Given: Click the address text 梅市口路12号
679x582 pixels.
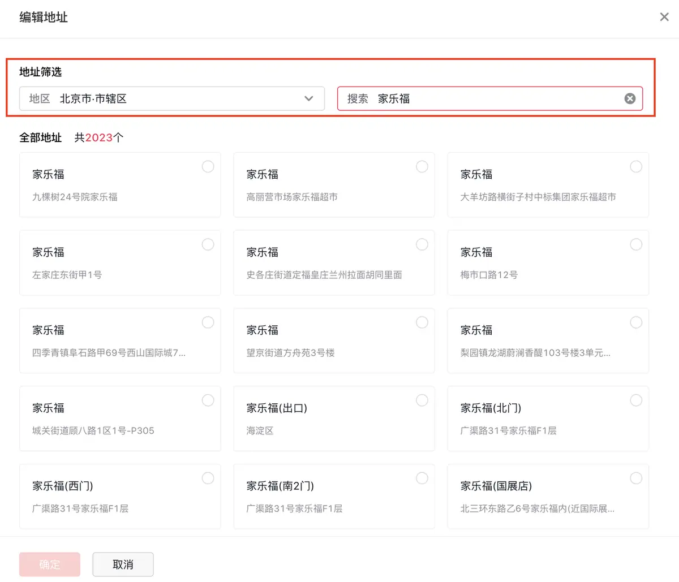Looking at the screenshot, I should [489, 275].
